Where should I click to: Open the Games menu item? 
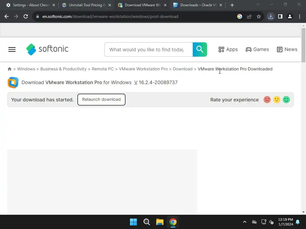tap(257, 49)
